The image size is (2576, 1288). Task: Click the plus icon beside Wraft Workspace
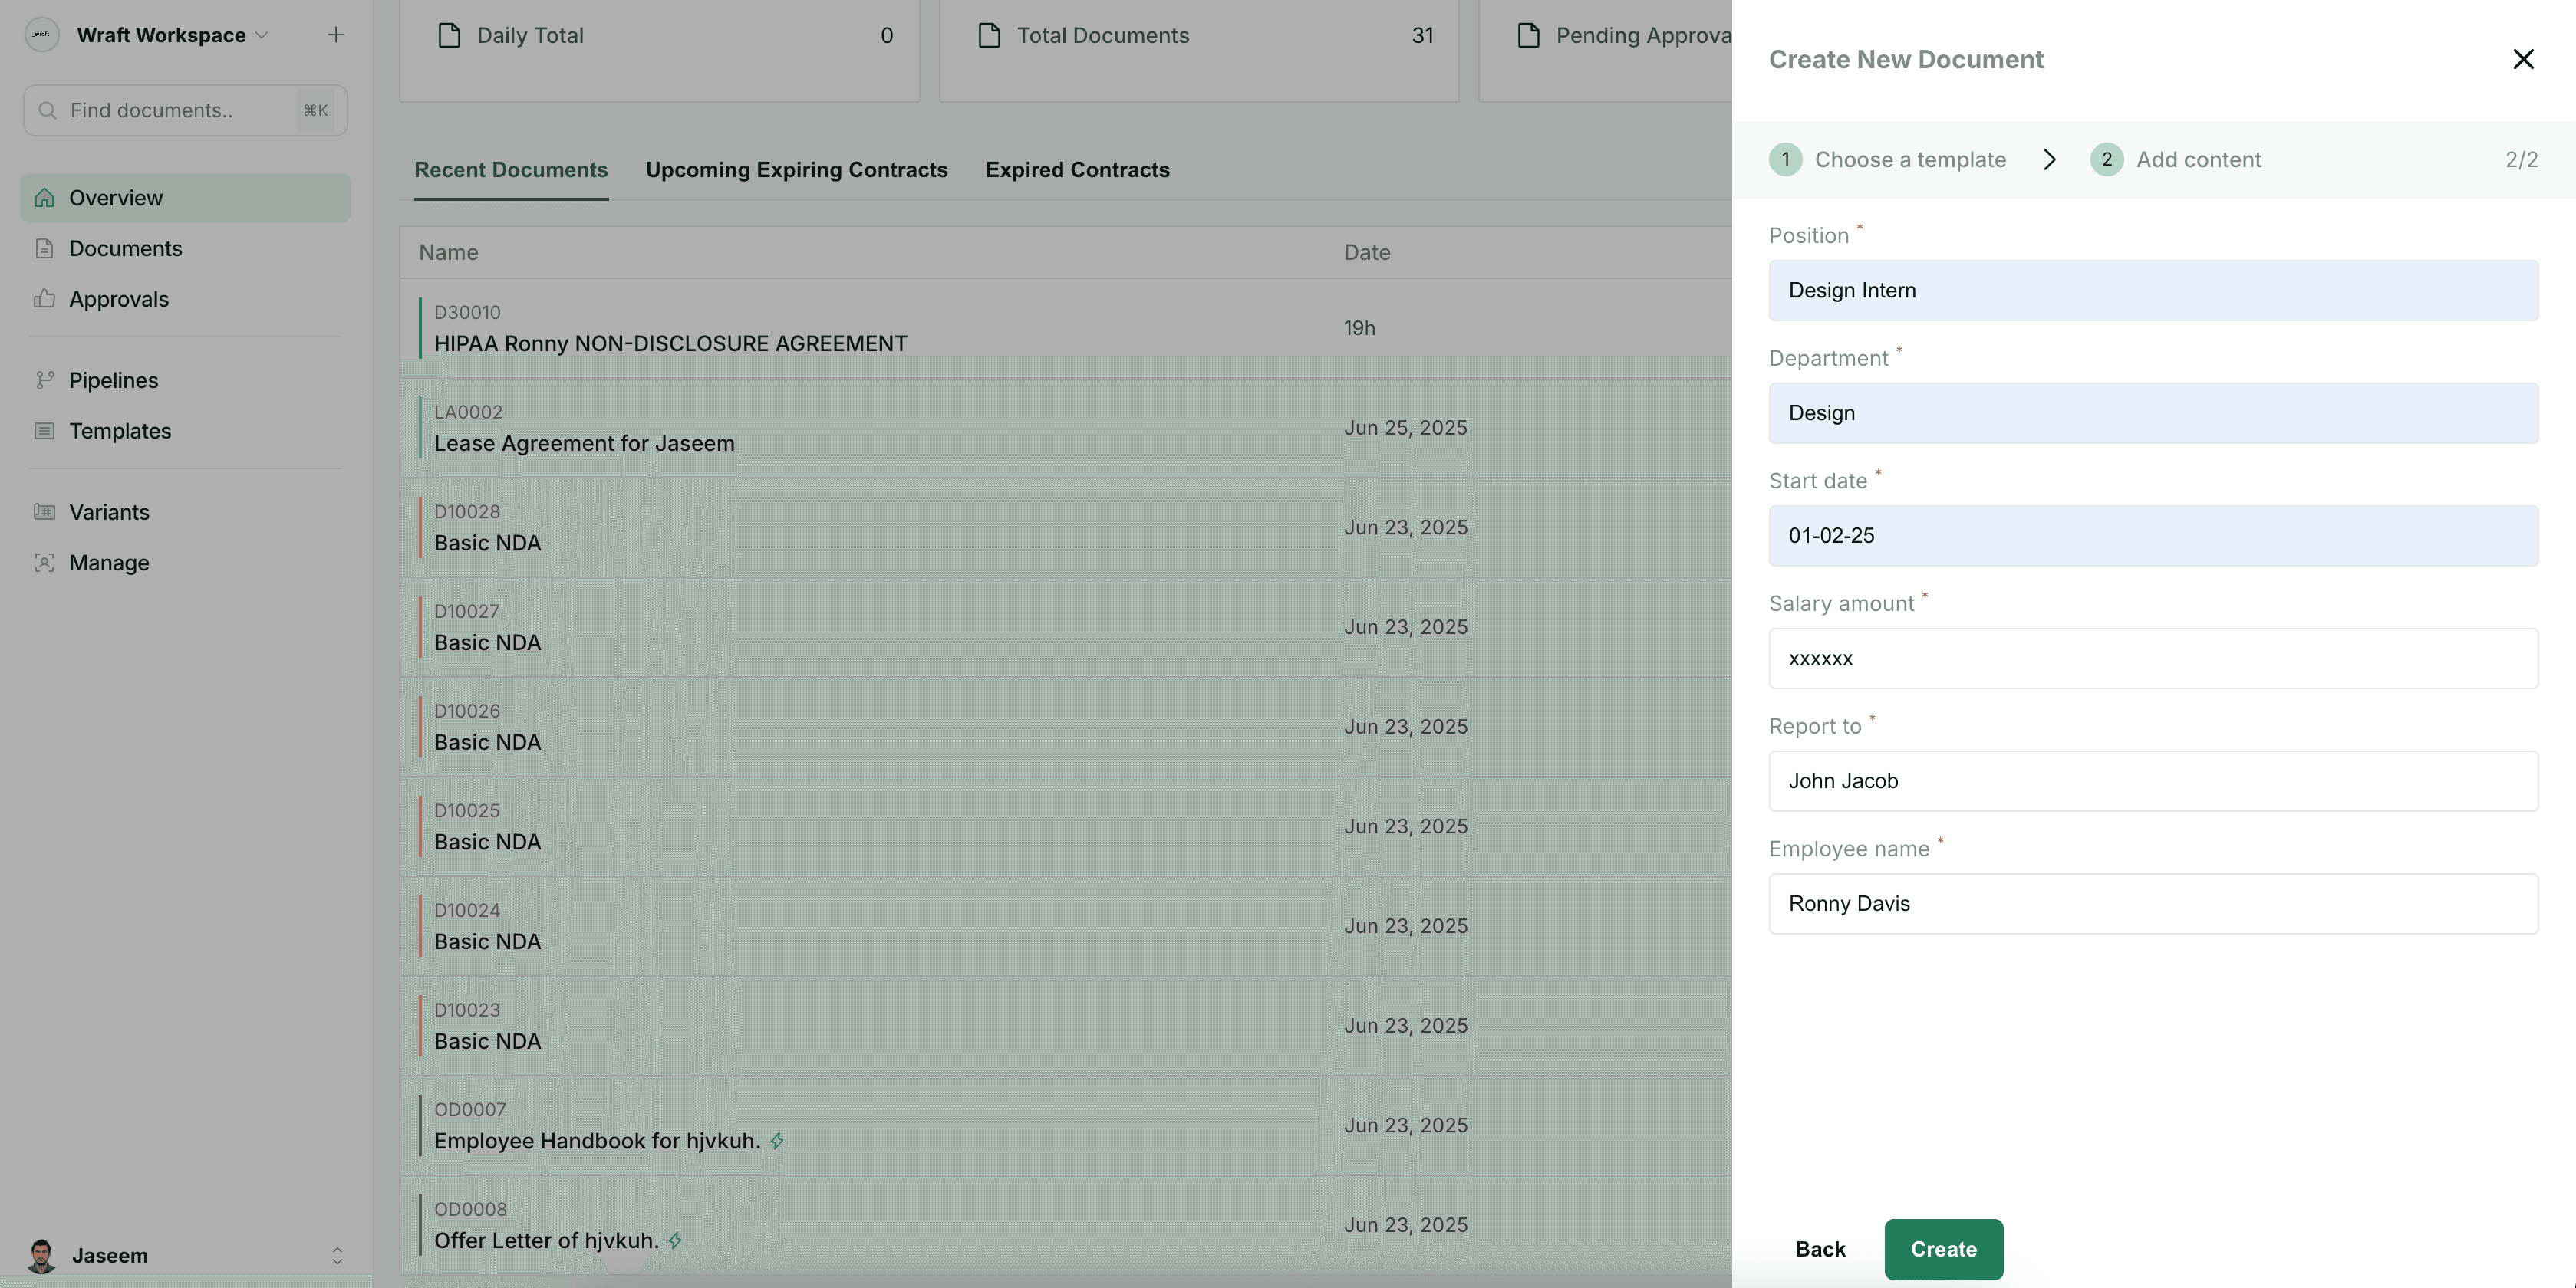tap(336, 35)
